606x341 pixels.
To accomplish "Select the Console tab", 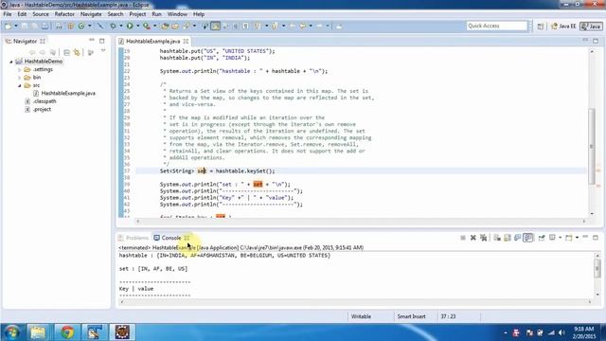I will coord(170,238).
